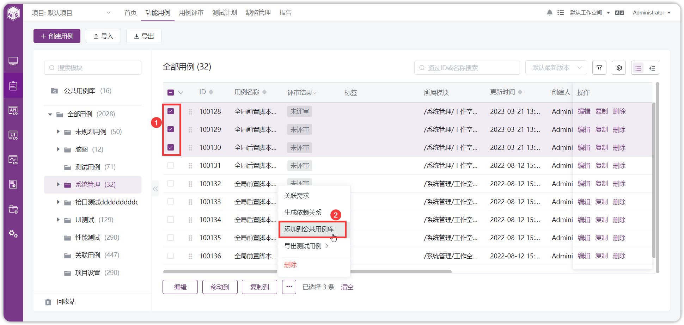Open the performance test sidebar icon
The height and width of the screenshot is (325, 684).
13,160
